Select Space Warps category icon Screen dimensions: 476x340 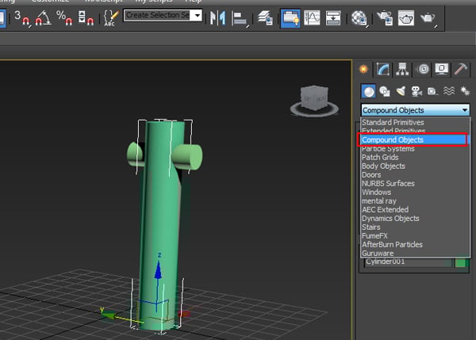(449, 91)
